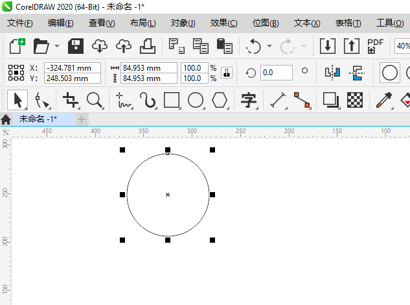Select the Connector tool
Viewport: 410px width, 305px height.
[x=302, y=100]
